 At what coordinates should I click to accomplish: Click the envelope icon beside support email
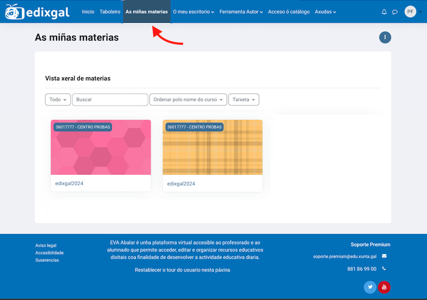(x=384, y=256)
